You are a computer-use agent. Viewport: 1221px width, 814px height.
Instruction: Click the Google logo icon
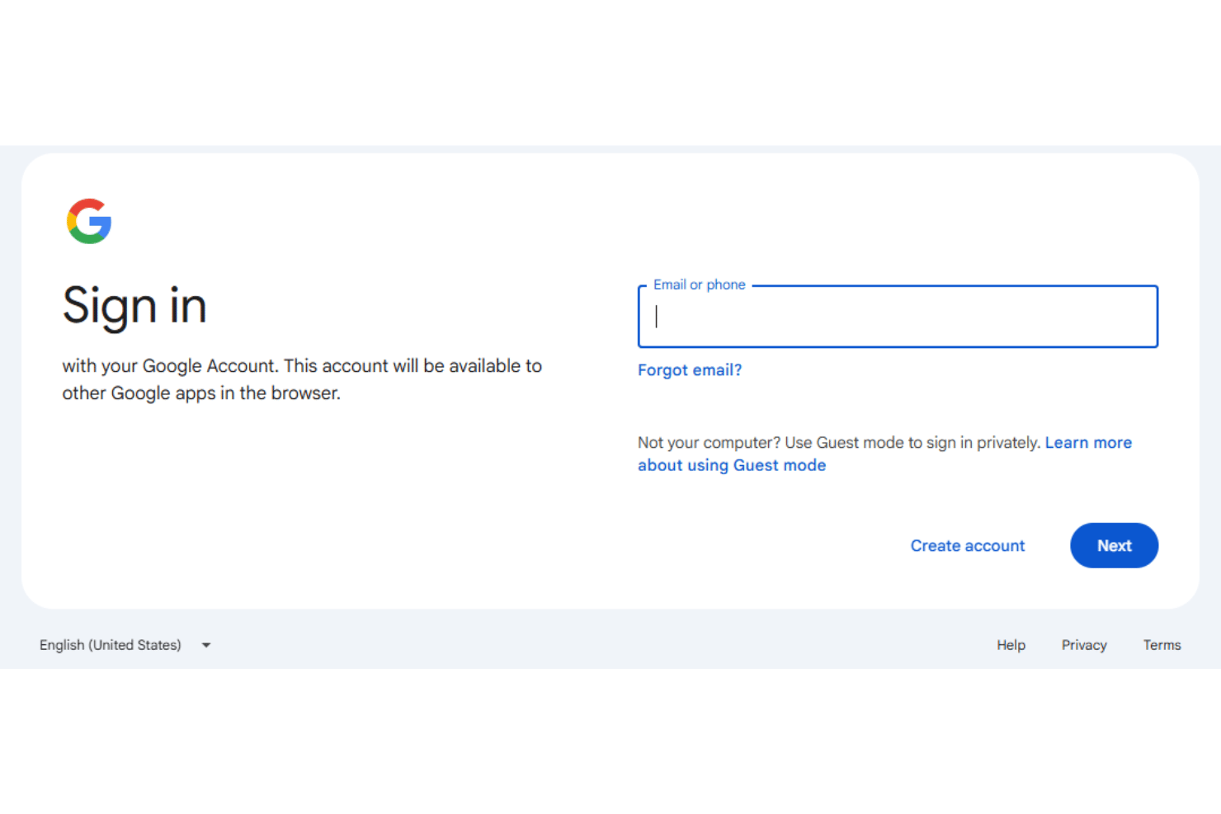[89, 221]
